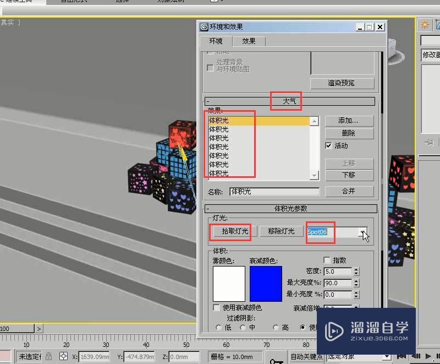Select the 使用灯光采样范围 filter shadows radio button

tap(302, 327)
